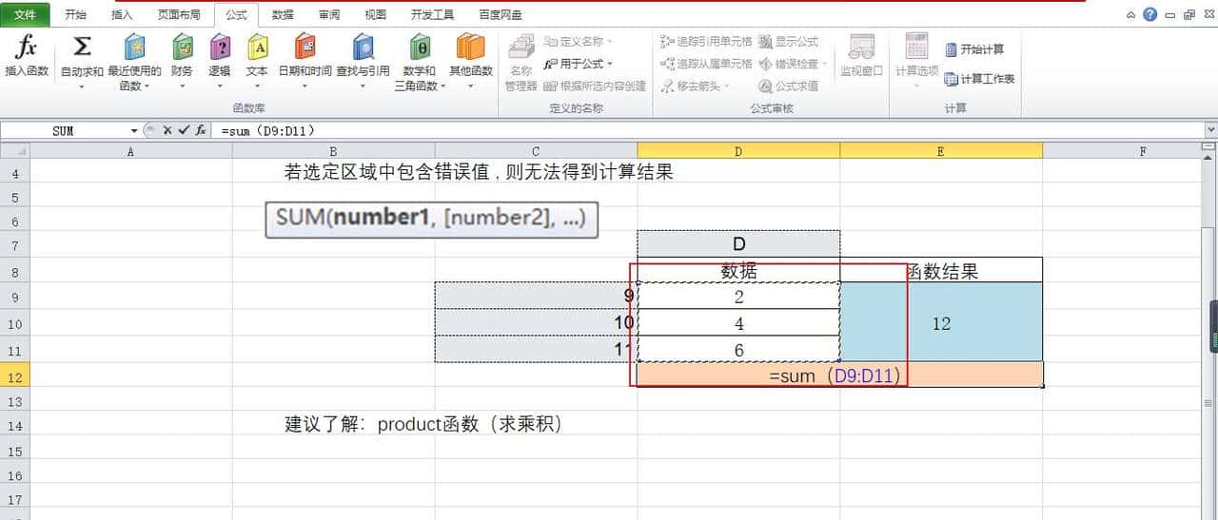Click Calculate Now (开始计算)

974,49
